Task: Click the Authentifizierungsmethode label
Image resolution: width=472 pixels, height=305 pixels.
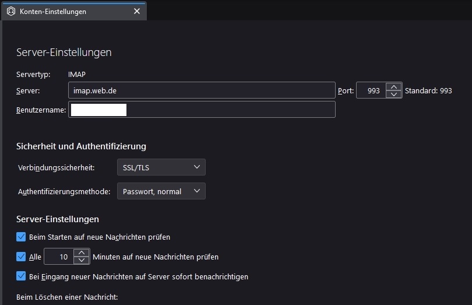Action: click(64, 192)
